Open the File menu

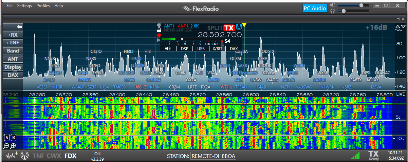[10, 6]
